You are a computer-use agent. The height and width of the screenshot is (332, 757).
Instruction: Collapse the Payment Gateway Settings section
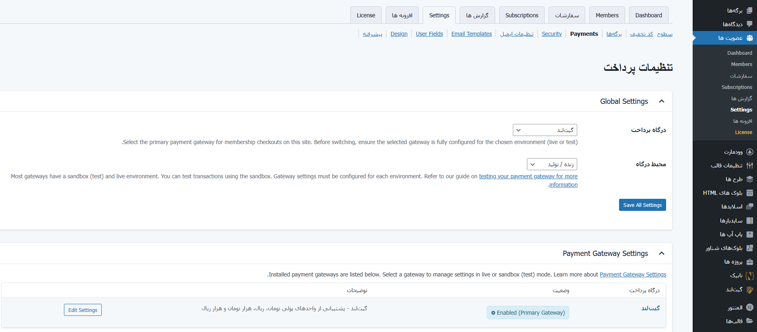pyautogui.click(x=662, y=254)
